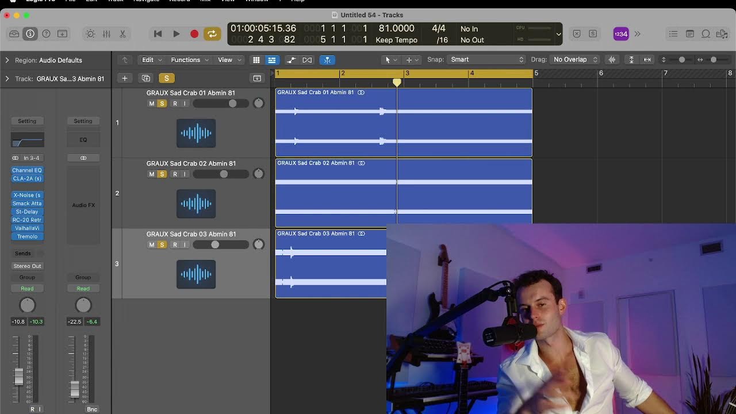Switch to list track view button
Screen dimensions: 736x414
[x=271, y=60]
